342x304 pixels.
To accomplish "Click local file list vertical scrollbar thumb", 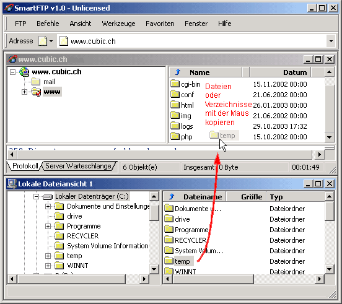I will 329,211.
